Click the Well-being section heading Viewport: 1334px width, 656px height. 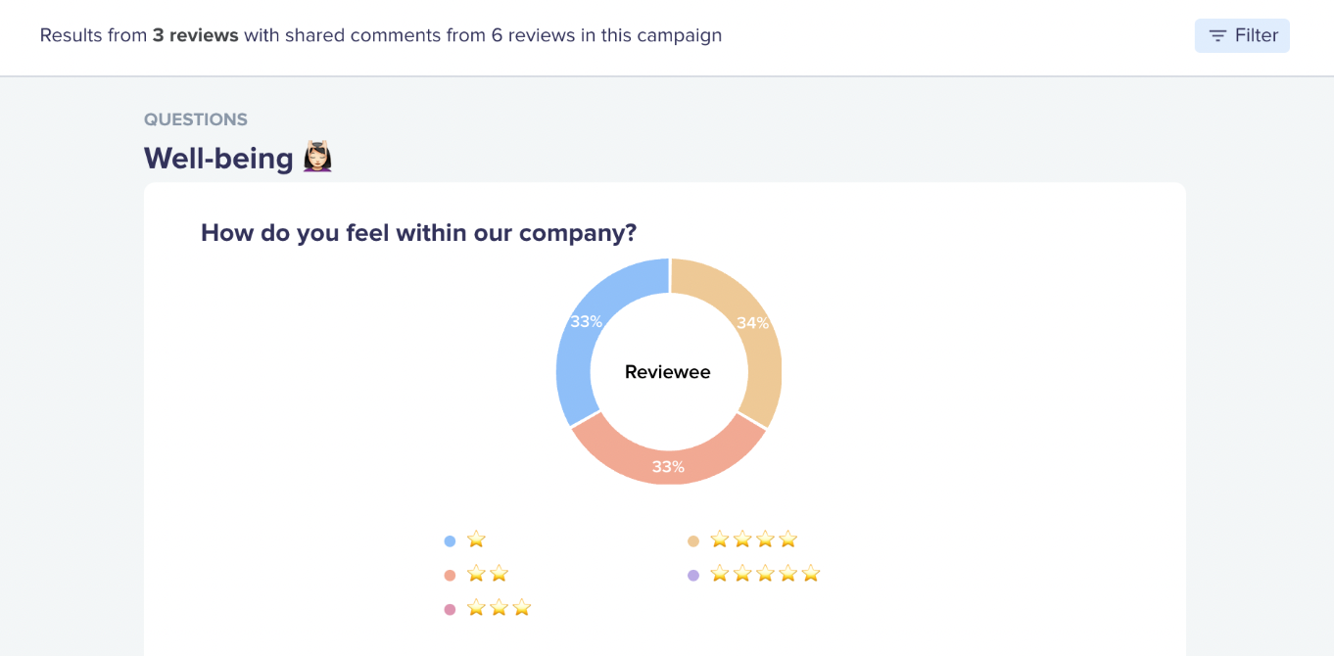(x=218, y=158)
